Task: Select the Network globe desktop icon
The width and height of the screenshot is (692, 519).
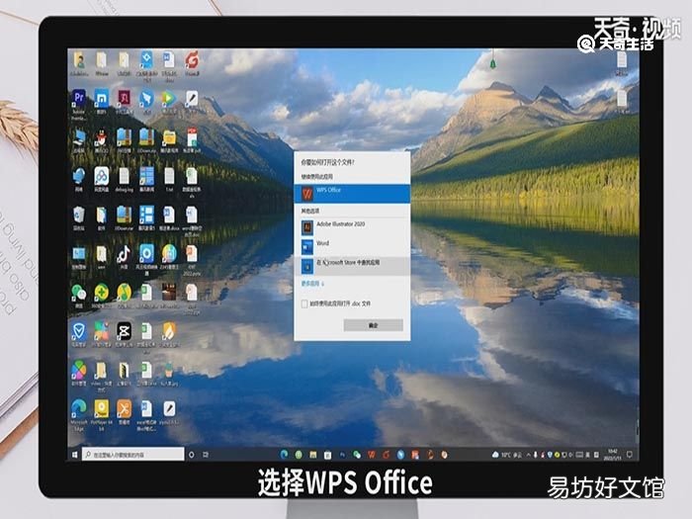Action: 79,179
